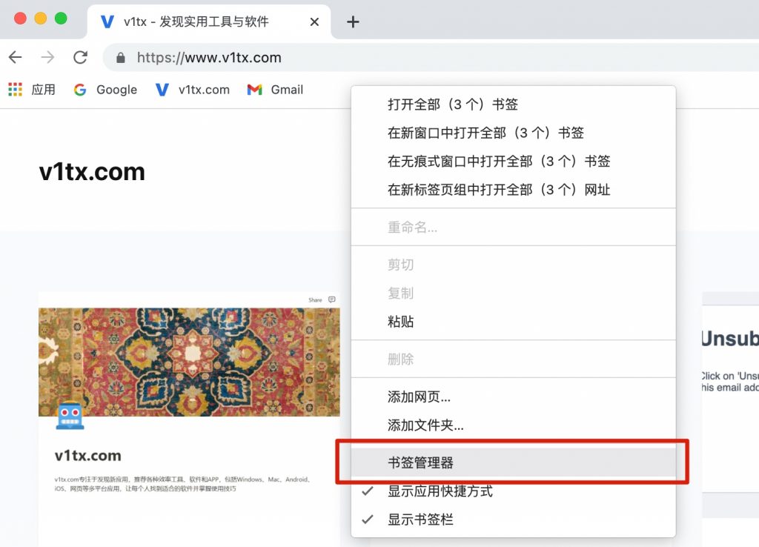Reload the page with refresh icon
This screenshot has height=547, width=759.
(x=80, y=57)
